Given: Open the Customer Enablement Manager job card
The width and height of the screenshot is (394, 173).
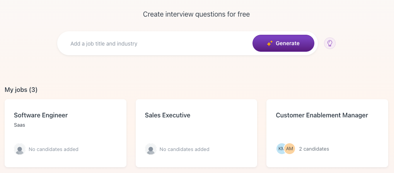Looking at the screenshot, I should coord(327,133).
